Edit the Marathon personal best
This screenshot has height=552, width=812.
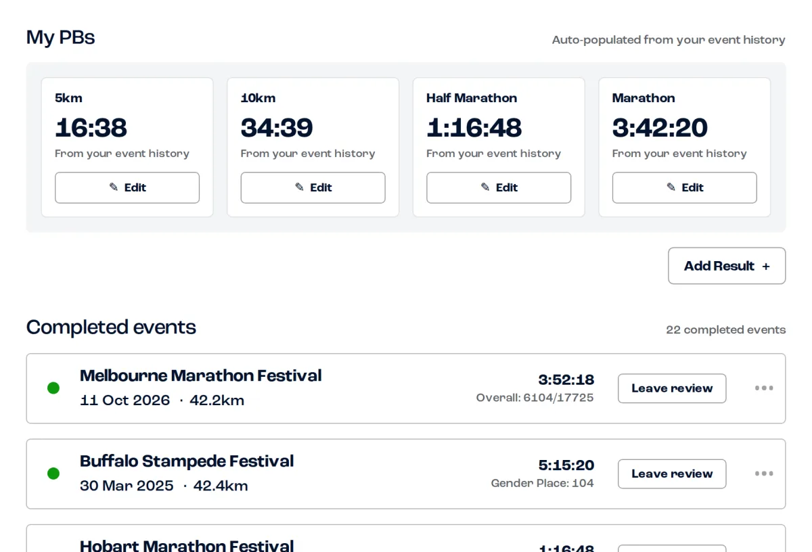pyautogui.click(x=684, y=187)
